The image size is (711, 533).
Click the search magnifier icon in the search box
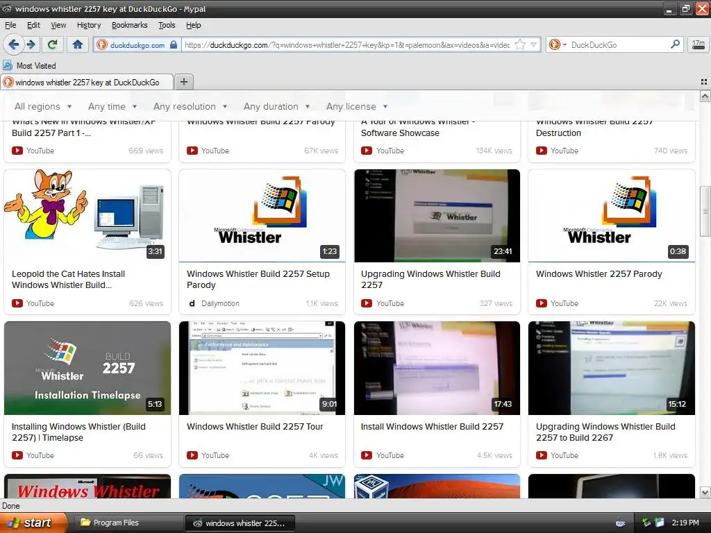tap(675, 44)
